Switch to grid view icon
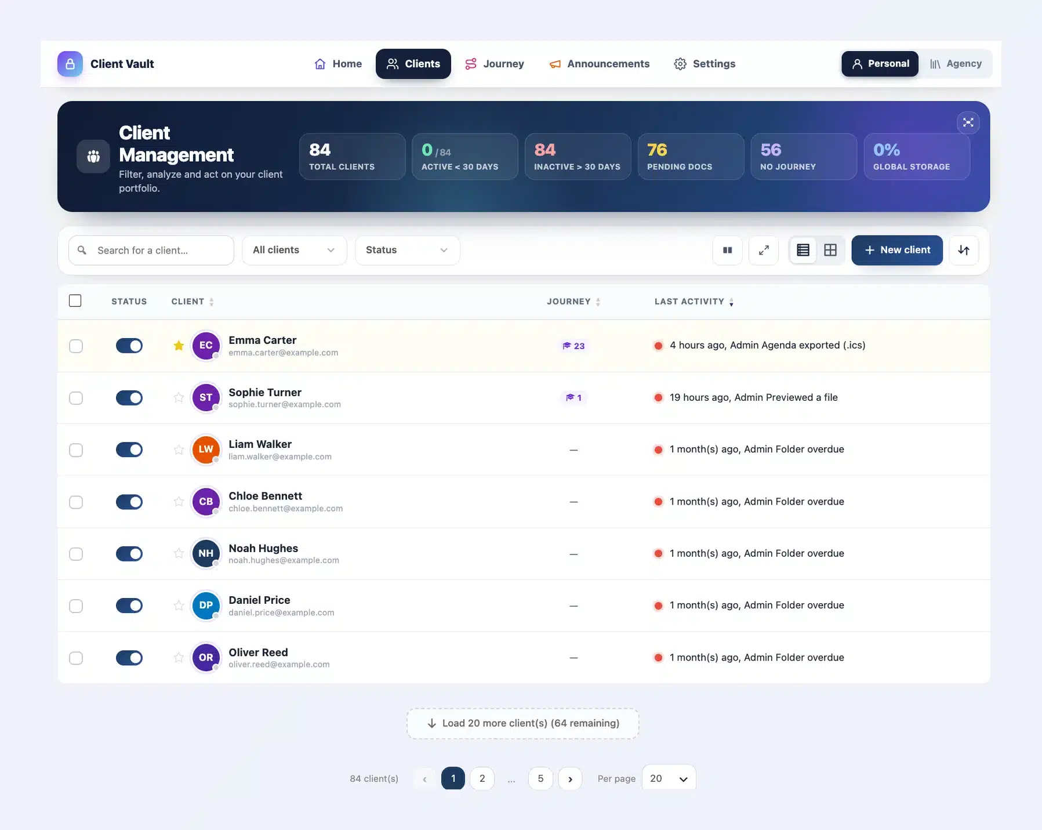The image size is (1042, 830). (x=830, y=250)
